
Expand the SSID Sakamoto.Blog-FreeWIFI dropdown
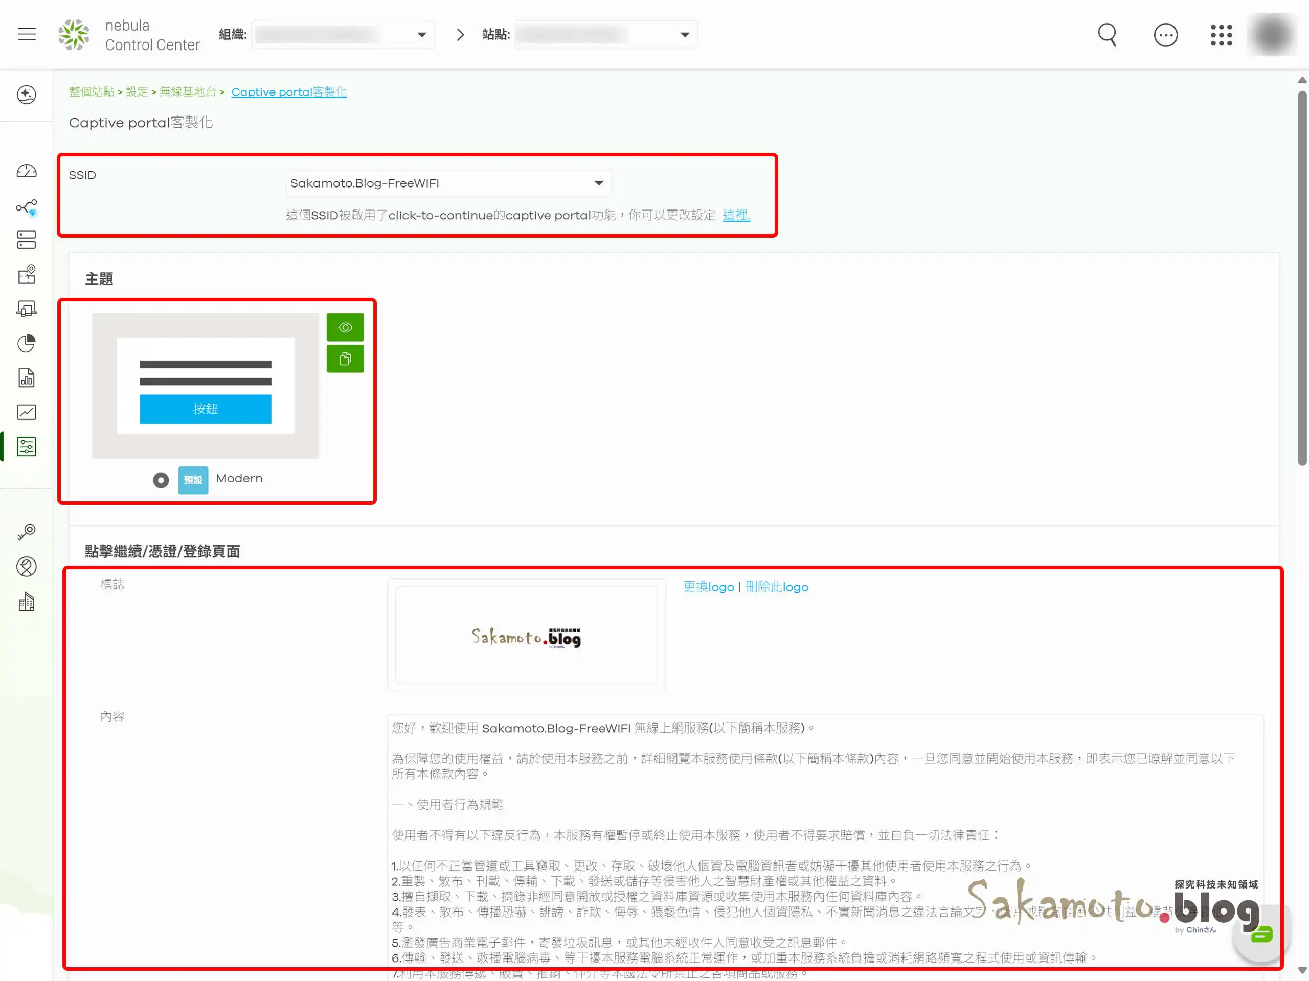448,183
